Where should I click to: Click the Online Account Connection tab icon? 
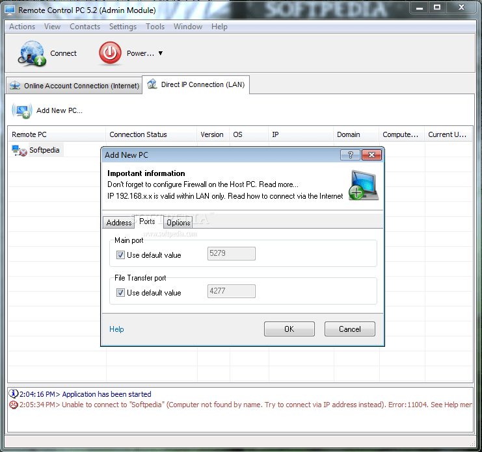(15, 85)
